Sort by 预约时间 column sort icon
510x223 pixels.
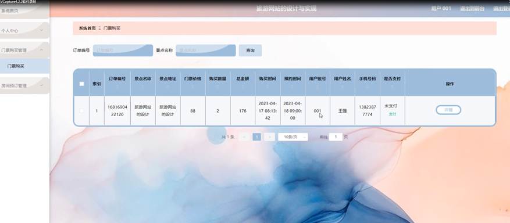pos(293,87)
